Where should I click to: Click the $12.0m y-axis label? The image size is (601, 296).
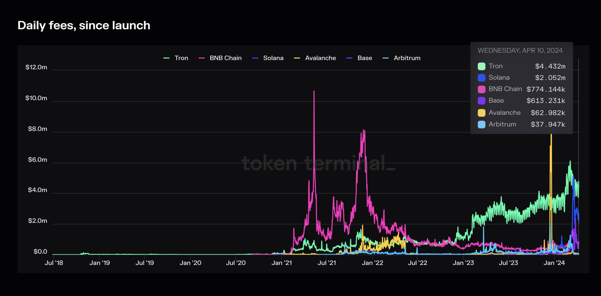(x=36, y=67)
